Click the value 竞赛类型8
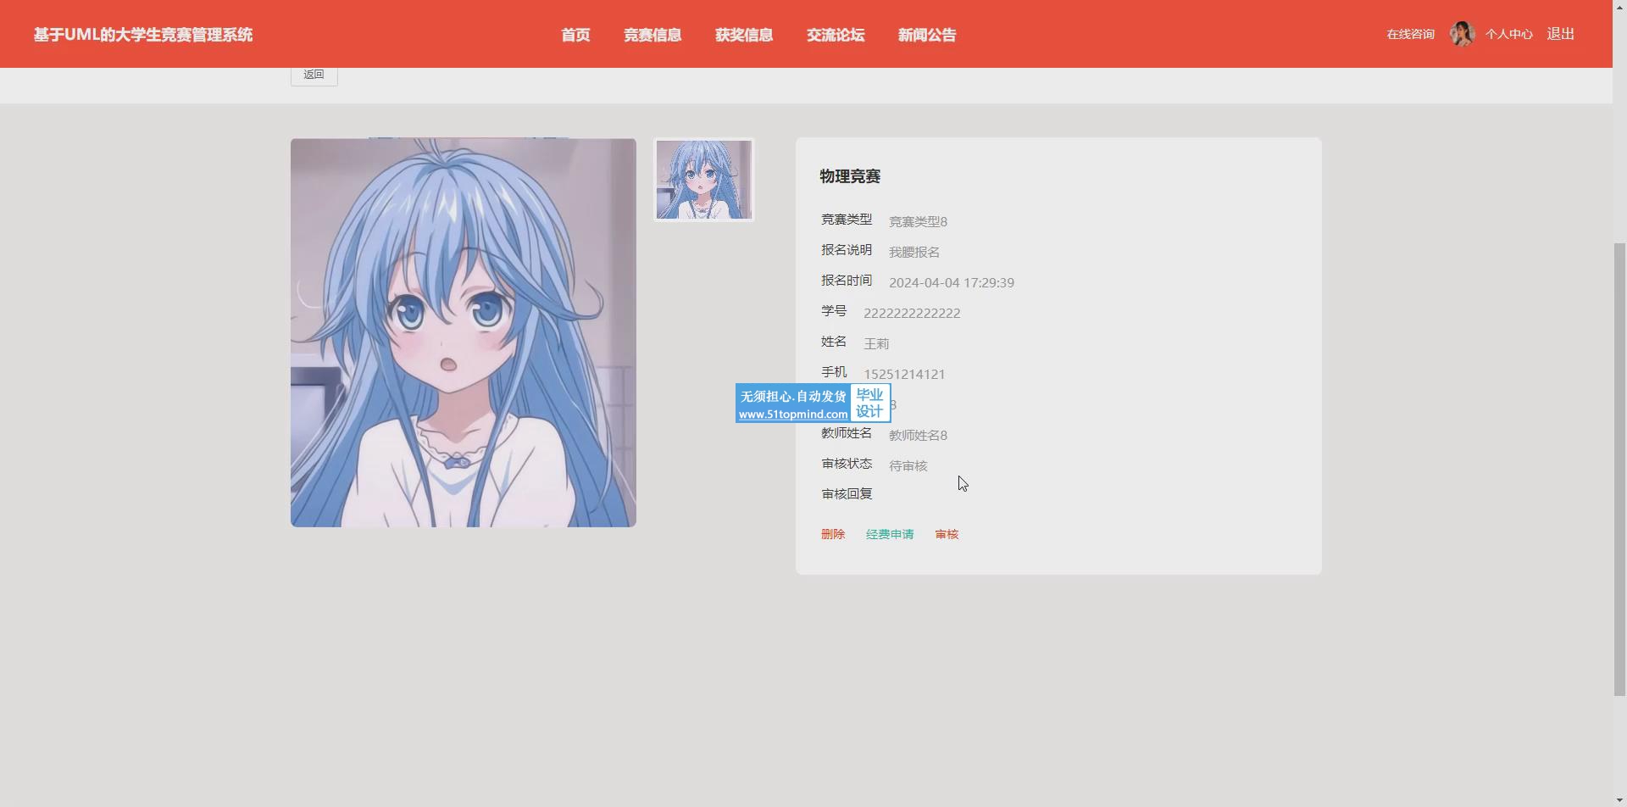The height and width of the screenshot is (807, 1627). [918, 221]
